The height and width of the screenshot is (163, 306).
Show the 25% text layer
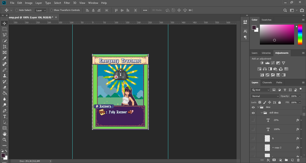253,120
